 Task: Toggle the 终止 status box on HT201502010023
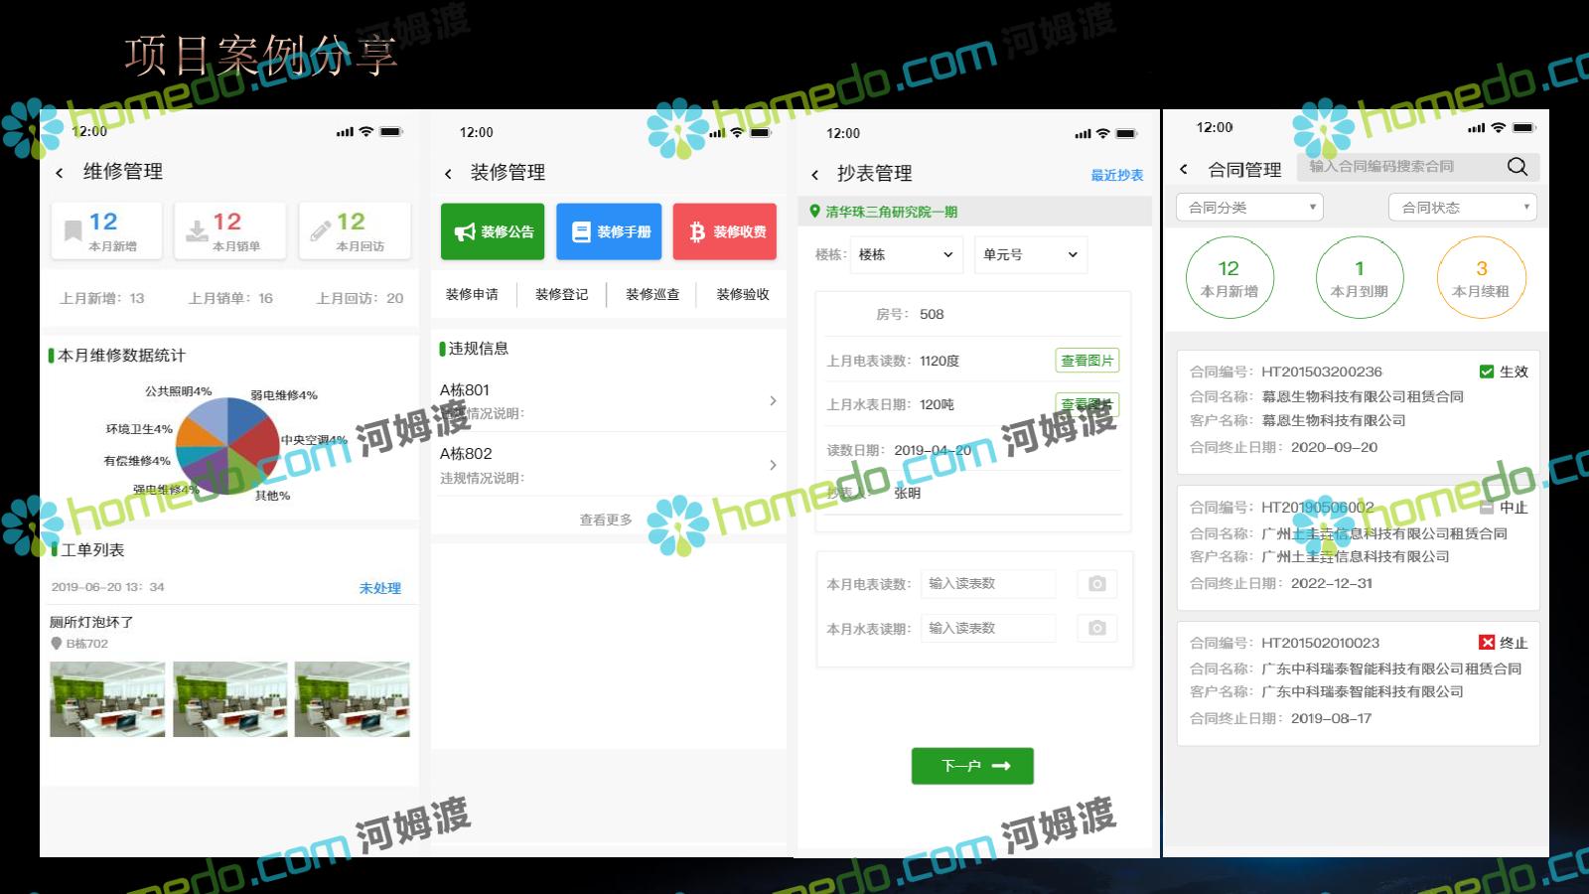[1487, 643]
